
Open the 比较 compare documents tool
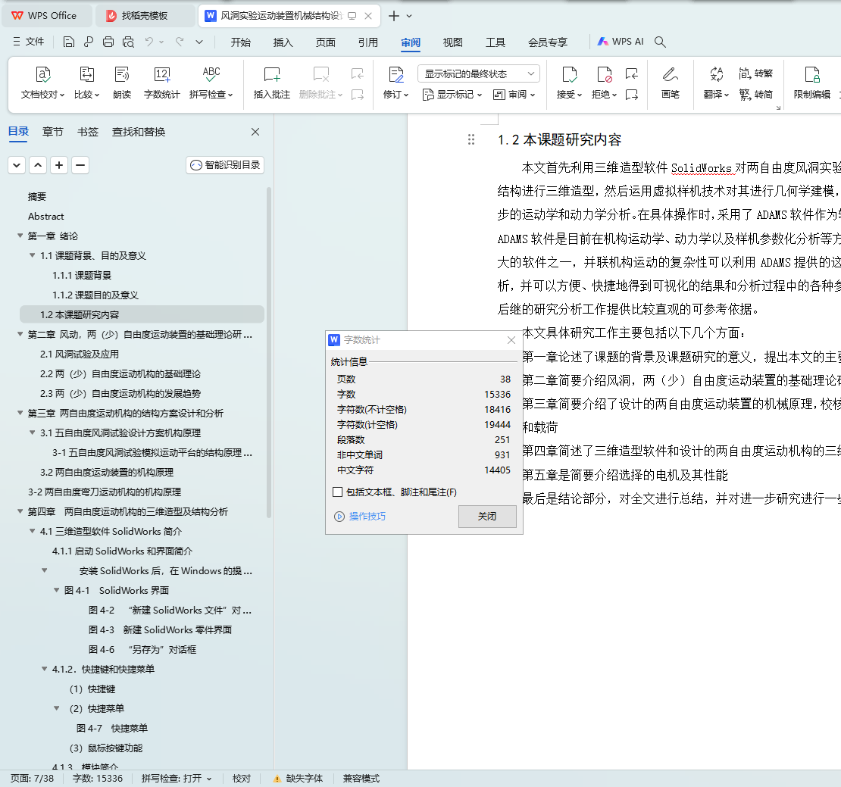pos(86,83)
